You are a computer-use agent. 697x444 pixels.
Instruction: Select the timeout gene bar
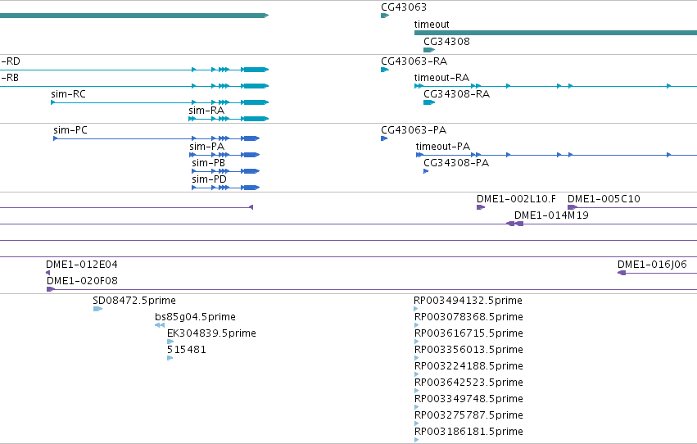click(x=555, y=33)
